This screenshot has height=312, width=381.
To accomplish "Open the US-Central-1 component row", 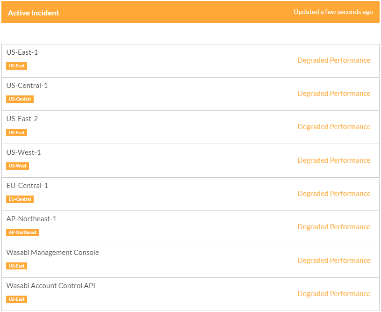I will 191,94.
